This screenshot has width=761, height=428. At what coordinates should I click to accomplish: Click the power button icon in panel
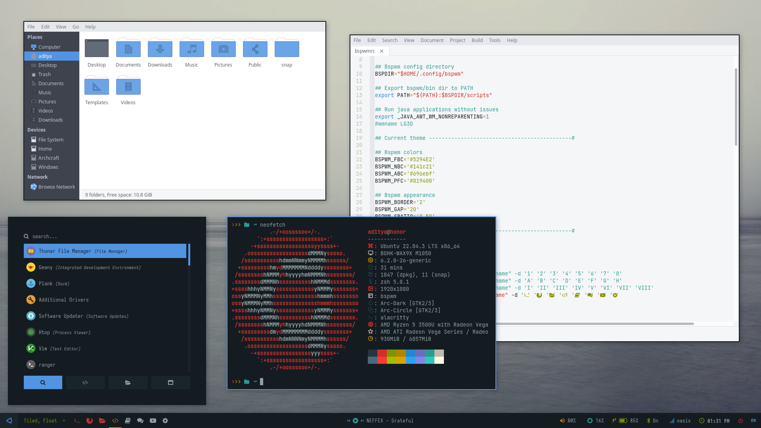[x=740, y=420]
